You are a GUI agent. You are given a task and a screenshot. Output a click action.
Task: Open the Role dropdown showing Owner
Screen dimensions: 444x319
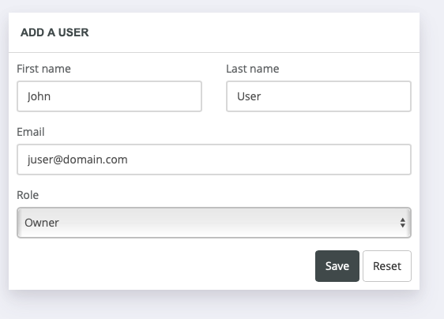pyautogui.click(x=214, y=223)
